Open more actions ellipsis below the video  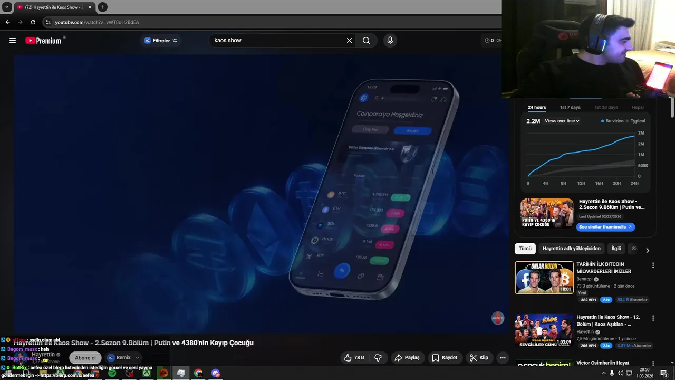click(503, 358)
